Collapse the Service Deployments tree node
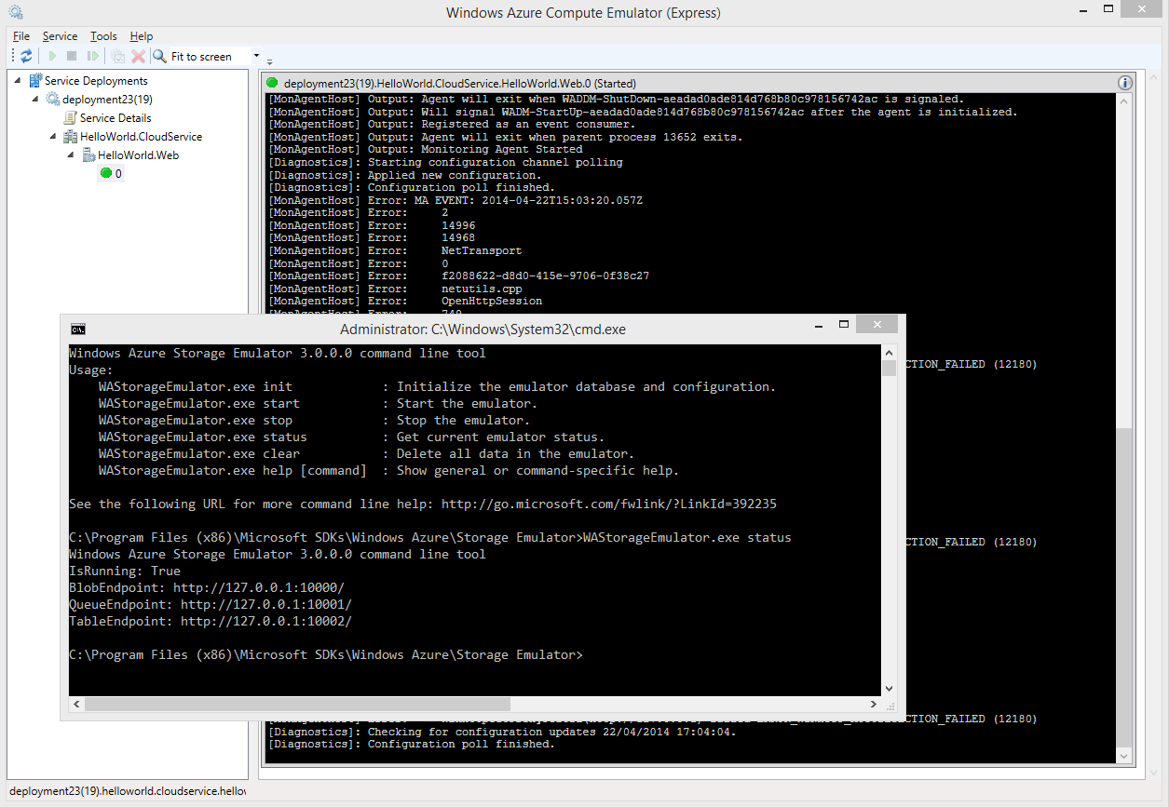Image resolution: width=1169 pixels, height=807 pixels. point(19,81)
